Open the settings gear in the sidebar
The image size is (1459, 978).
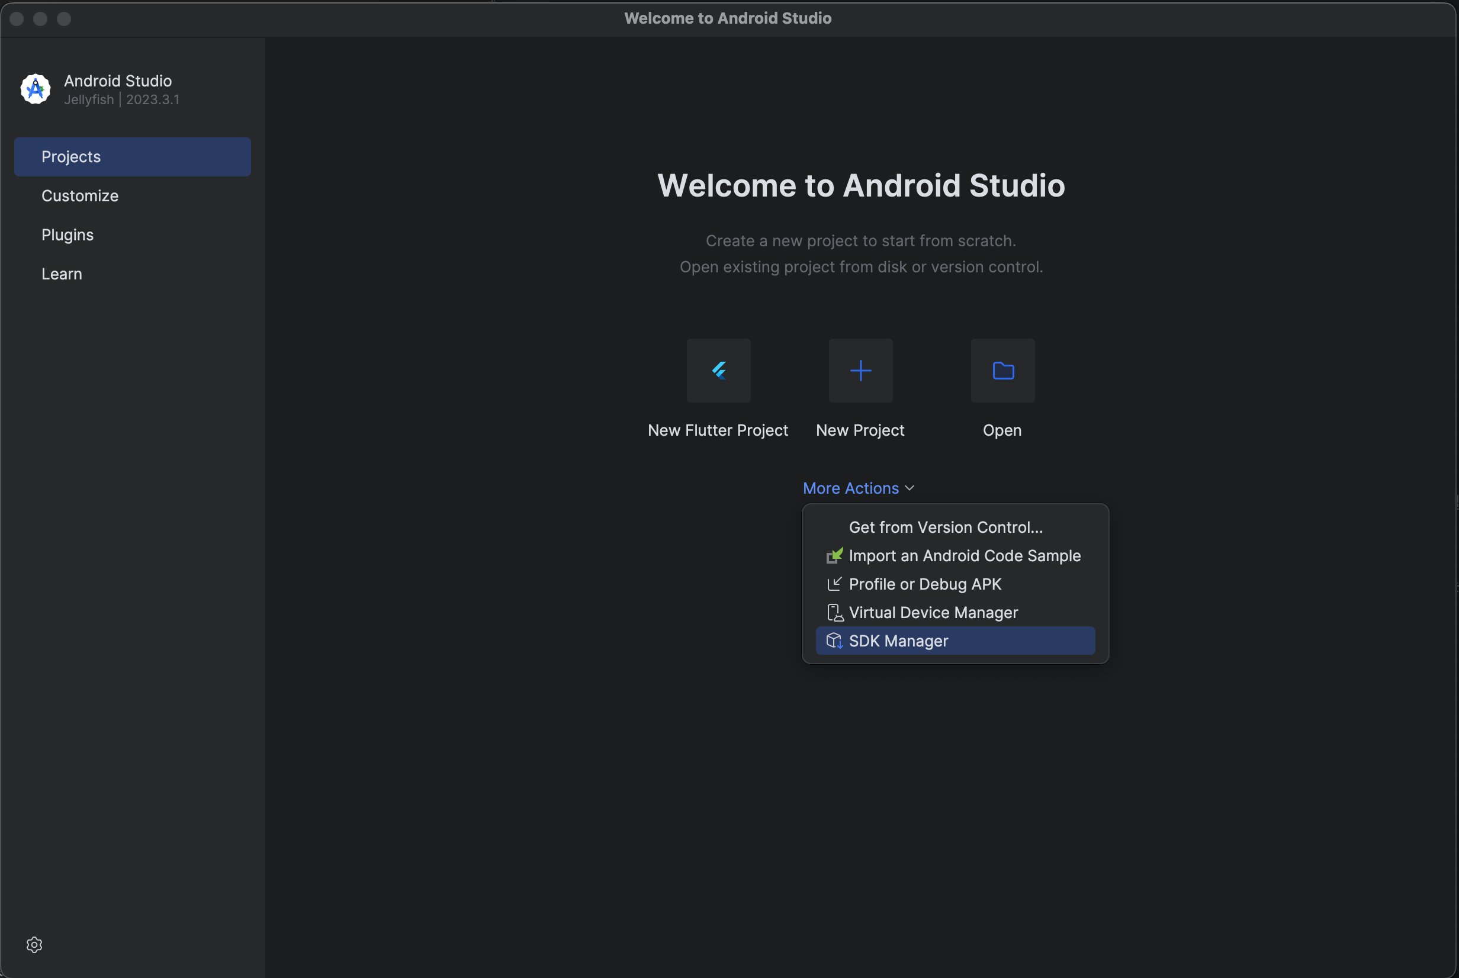click(x=34, y=945)
